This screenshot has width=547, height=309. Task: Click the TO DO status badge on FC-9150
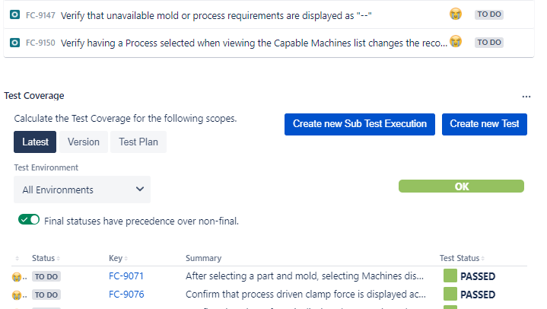(488, 43)
